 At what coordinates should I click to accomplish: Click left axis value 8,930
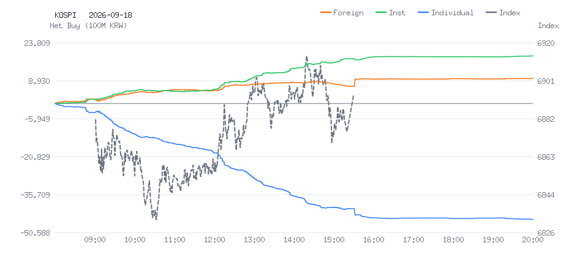click(x=39, y=81)
